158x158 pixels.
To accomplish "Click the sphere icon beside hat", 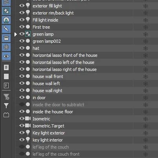I will [x=28, y=48].
